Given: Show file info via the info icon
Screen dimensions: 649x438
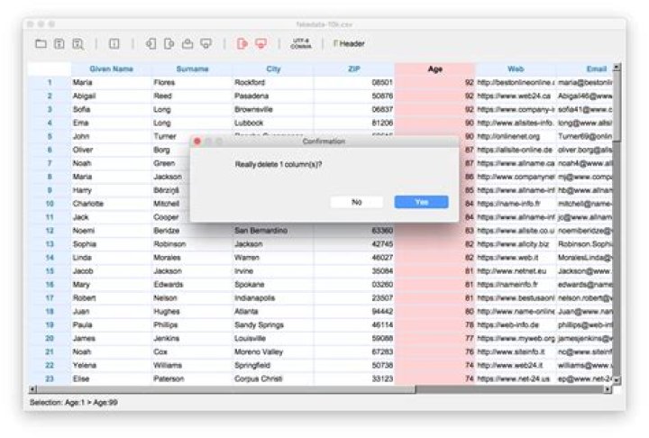Looking at the screenshot, I should tap(114, 43).
